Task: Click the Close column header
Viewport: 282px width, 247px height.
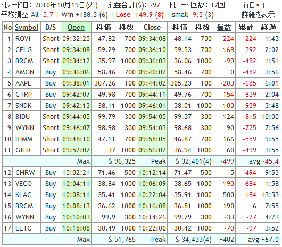Action: coord(152,27)
